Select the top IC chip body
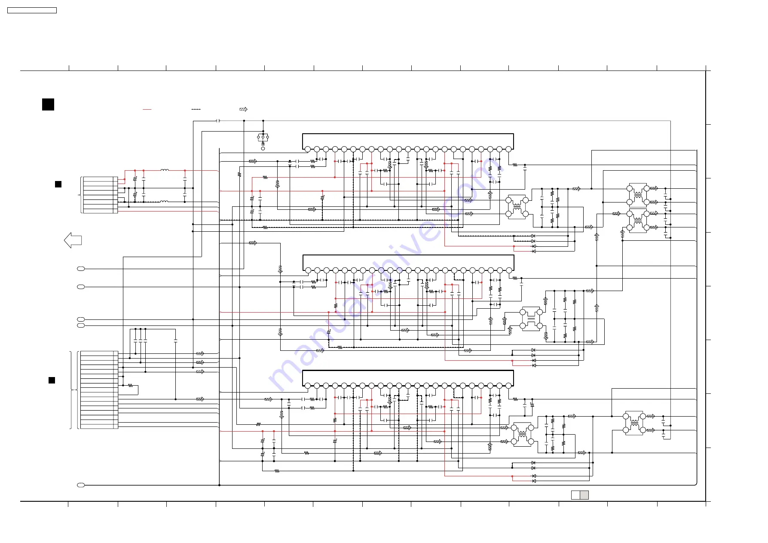The width and height of the screenshot is (768, 543). click(x=408, y=141)
